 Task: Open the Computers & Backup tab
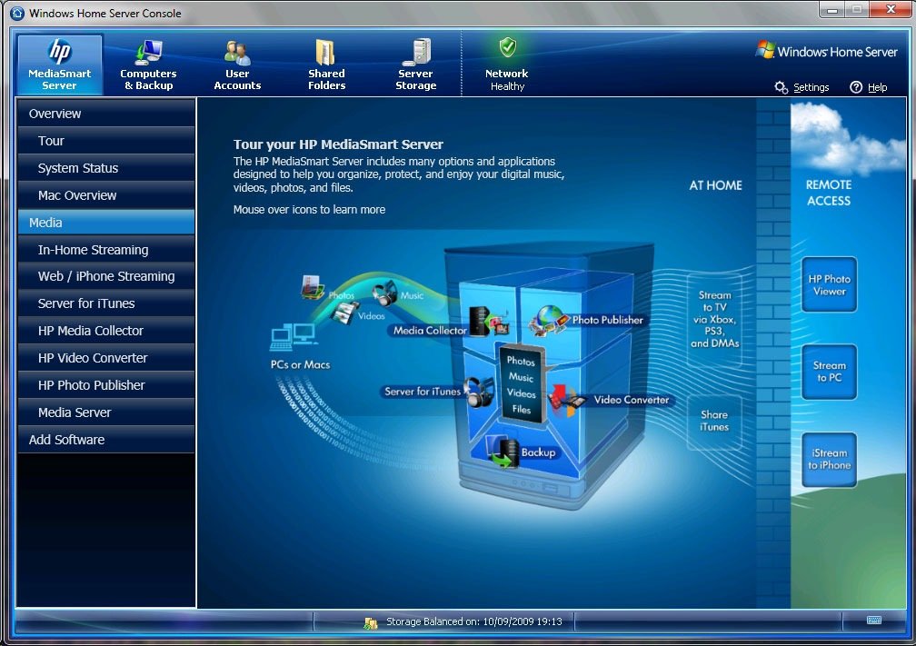(x=148, y=65)
